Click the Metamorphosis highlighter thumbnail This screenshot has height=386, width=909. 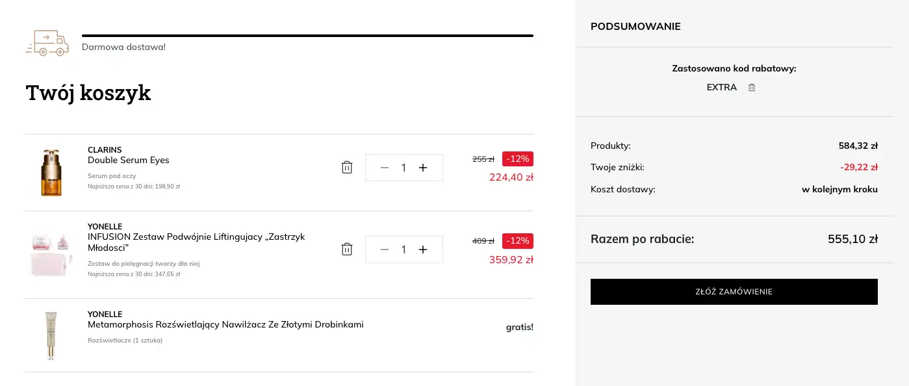(51, 335)
